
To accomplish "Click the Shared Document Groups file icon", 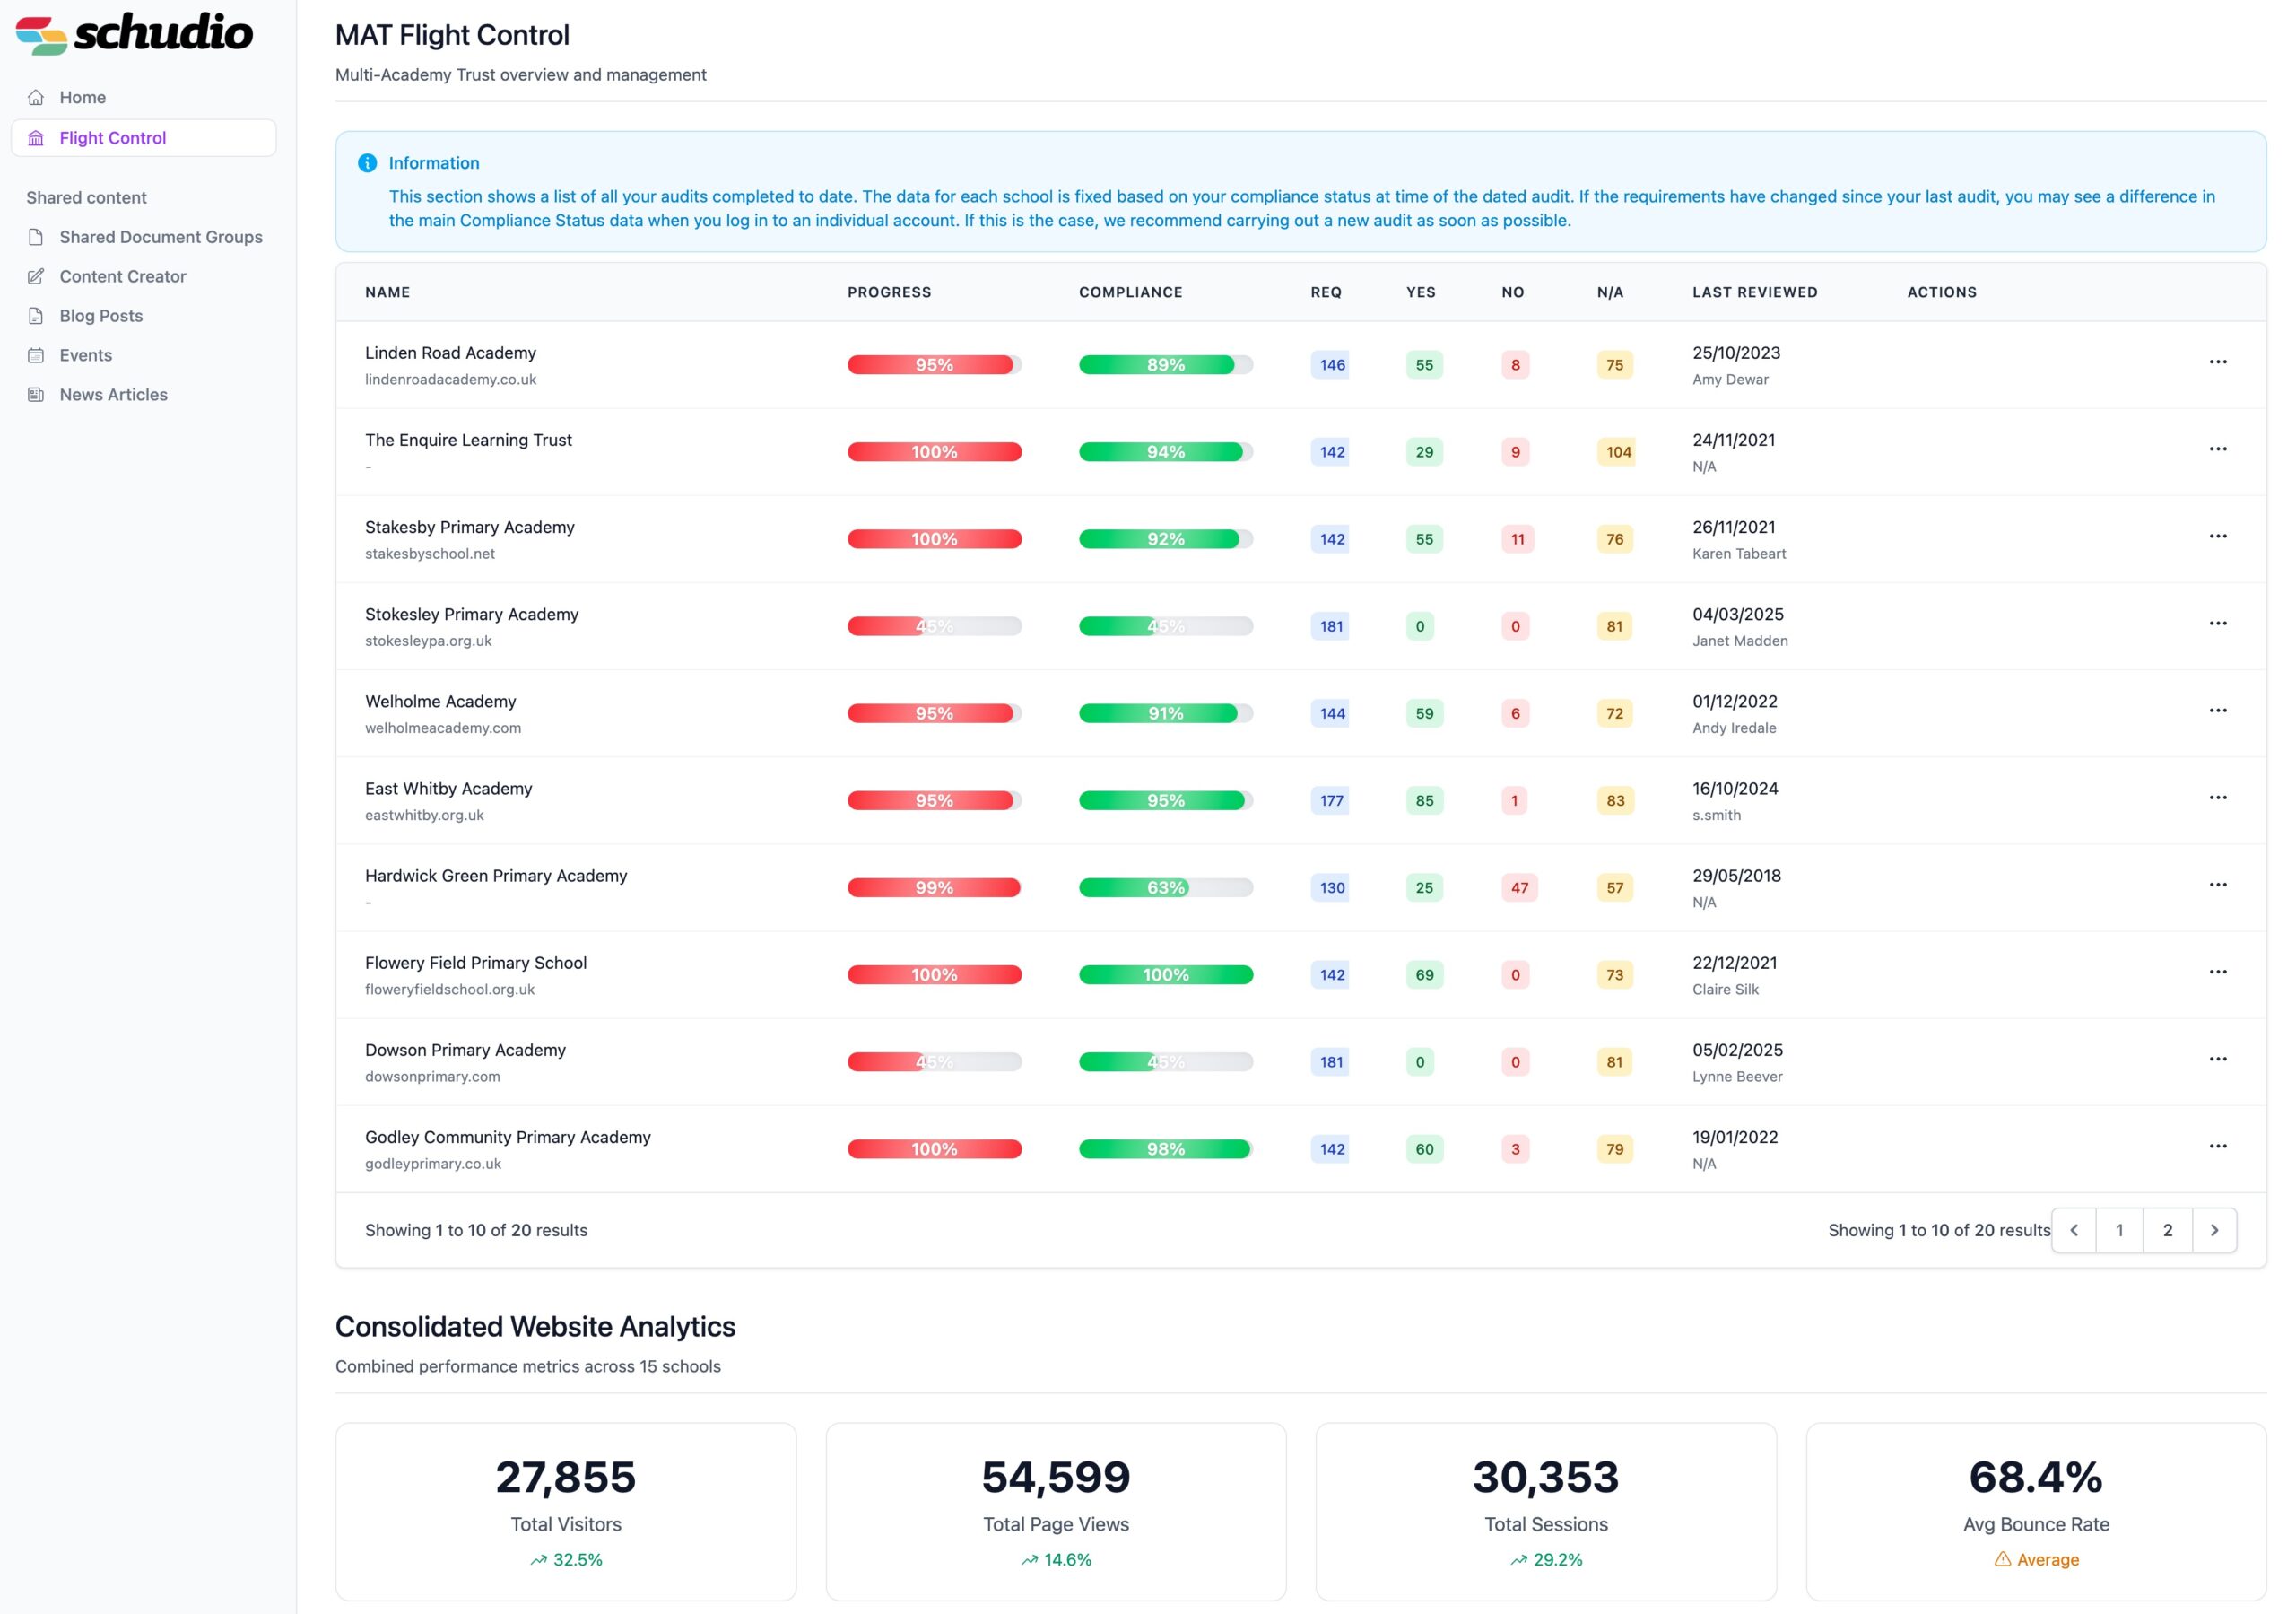I will click(x=36, y=237).
